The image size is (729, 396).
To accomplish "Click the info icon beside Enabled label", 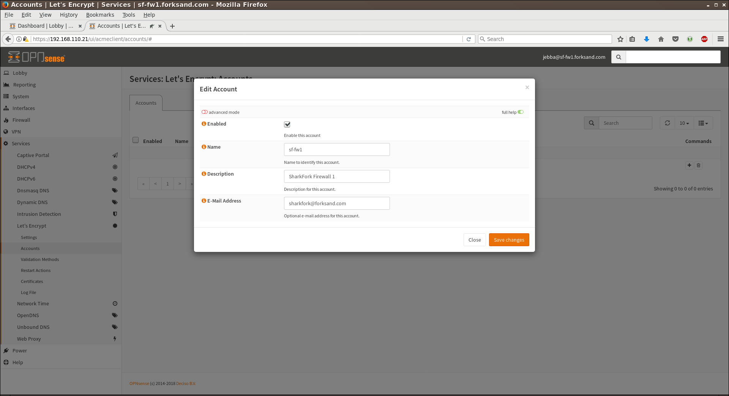I will click(204, 124).
